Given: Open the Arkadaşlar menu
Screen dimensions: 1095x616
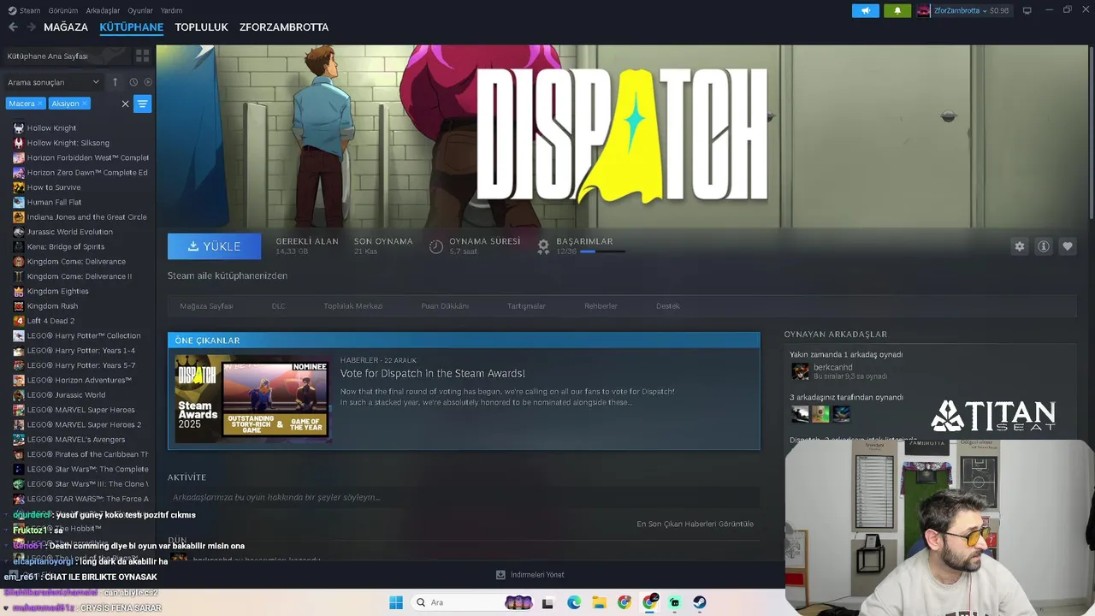Looking at the screenshot, I should pyautogui.click(x=104, y=10).
